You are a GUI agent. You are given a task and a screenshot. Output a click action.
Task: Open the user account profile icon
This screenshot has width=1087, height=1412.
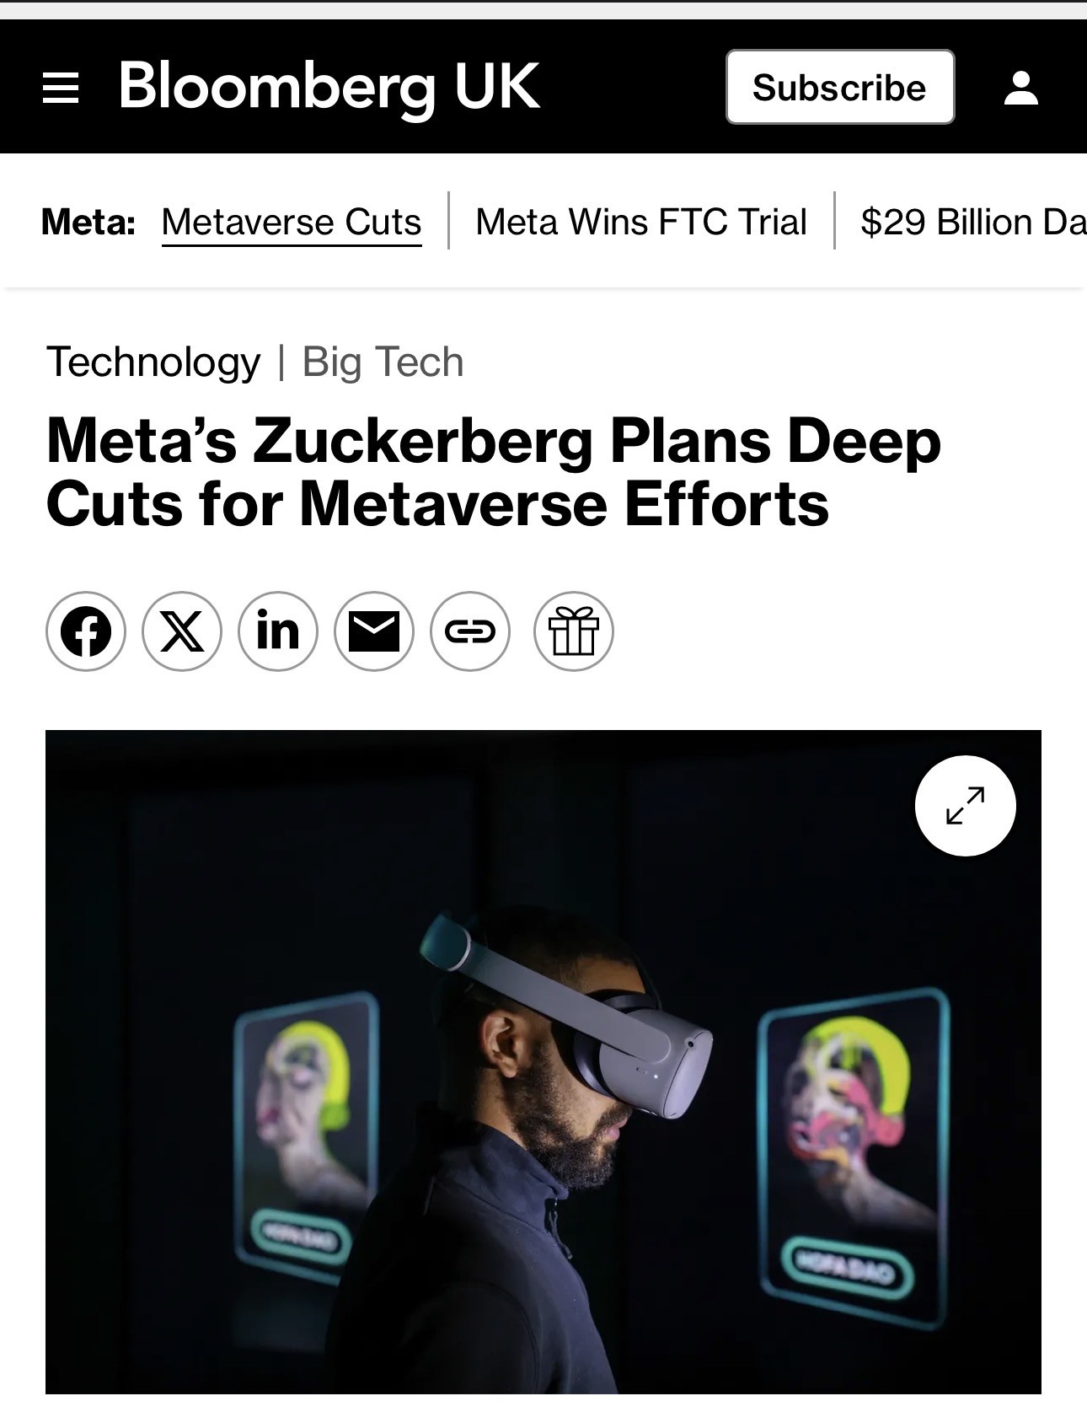[1021, 88]
